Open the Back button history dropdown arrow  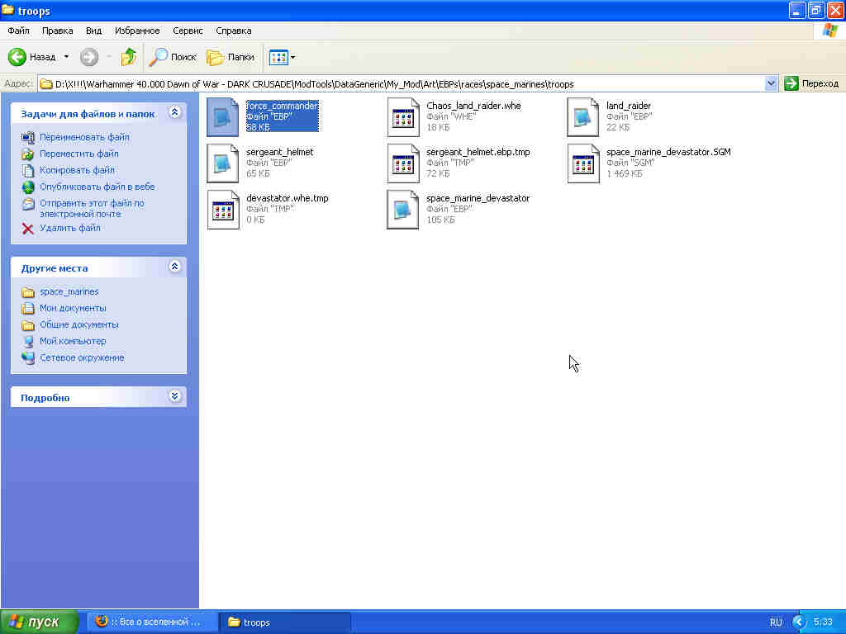click(x=66, y=57)
